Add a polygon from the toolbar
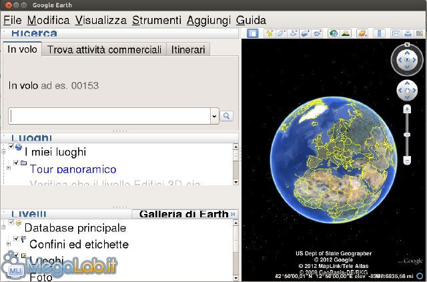 pyautogui.click(x=282, y=33)
